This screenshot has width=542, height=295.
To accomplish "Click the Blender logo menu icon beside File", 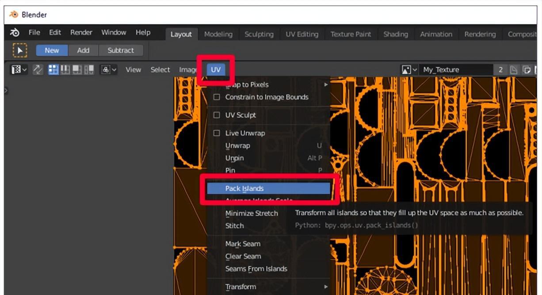I will pos(15,33).
